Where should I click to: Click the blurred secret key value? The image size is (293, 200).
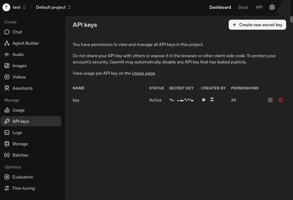181,100
